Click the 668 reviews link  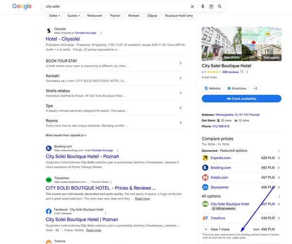click(230, 72)
